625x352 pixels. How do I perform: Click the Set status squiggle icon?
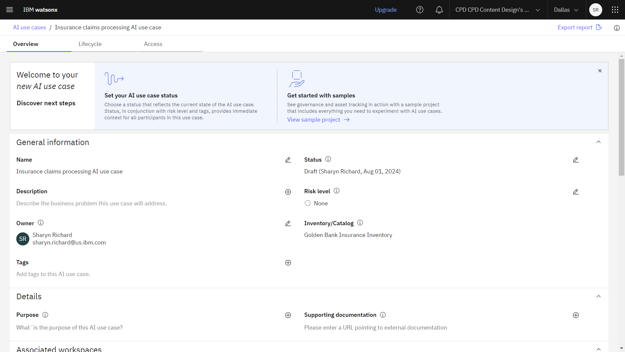click(x=114, y=79)
